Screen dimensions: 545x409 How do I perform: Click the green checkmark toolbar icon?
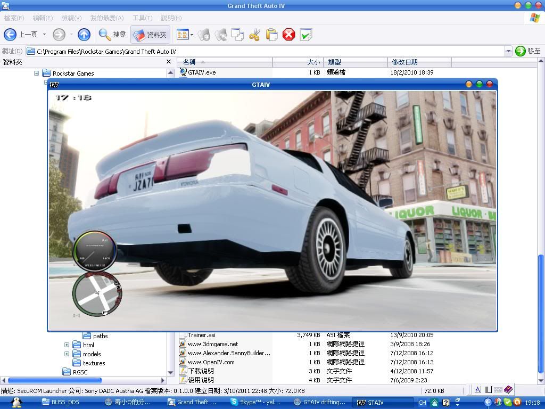click(x=305, y=35)
